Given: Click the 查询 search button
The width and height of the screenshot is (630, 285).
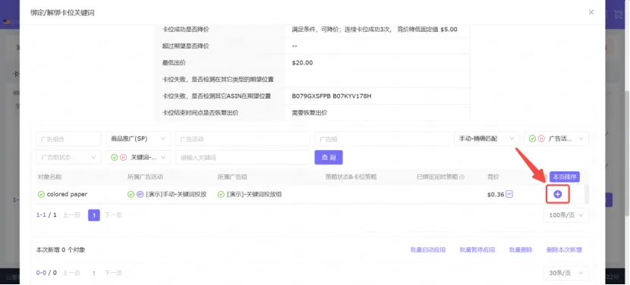Looking at the screenshot, I should pyautogui.click(x=329, y=158).
